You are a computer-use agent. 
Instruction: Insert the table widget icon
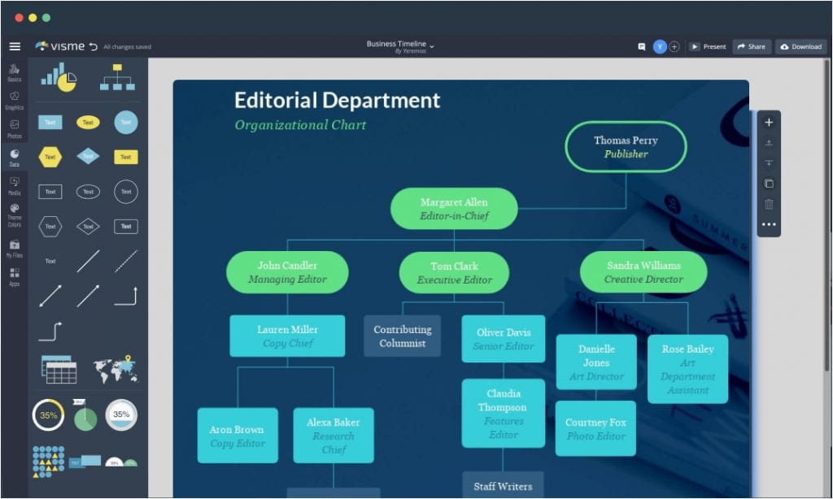pos(59,370)
